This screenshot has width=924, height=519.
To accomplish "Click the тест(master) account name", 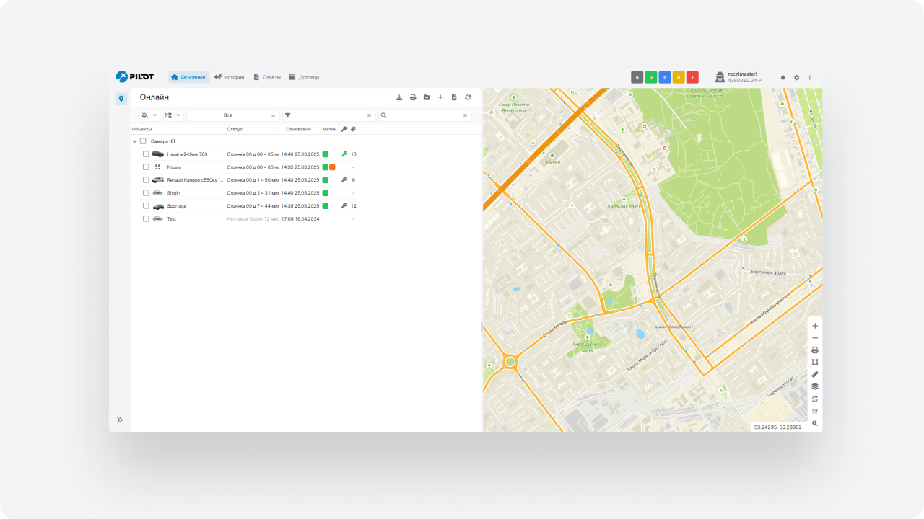I will [x=742, y=74].
